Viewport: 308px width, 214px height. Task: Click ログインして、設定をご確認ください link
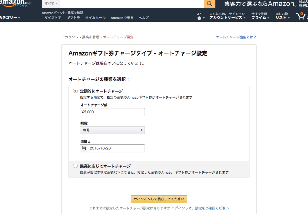coord(200,208)
